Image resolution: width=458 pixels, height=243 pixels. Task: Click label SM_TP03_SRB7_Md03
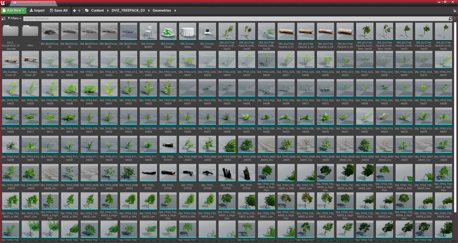[11, 187]
